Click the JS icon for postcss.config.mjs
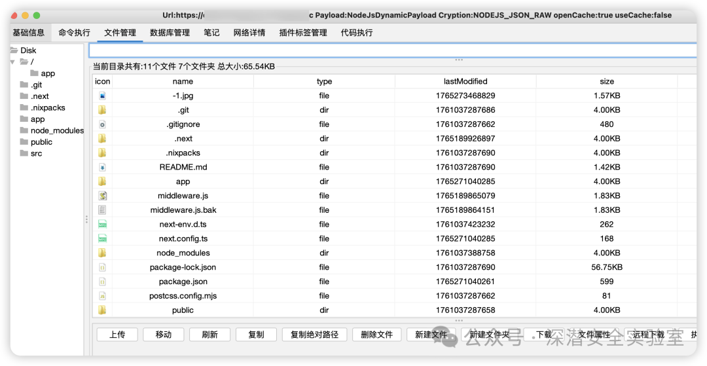Image resolution: width=707 pixels, height=366 pixels. (102, 296)
